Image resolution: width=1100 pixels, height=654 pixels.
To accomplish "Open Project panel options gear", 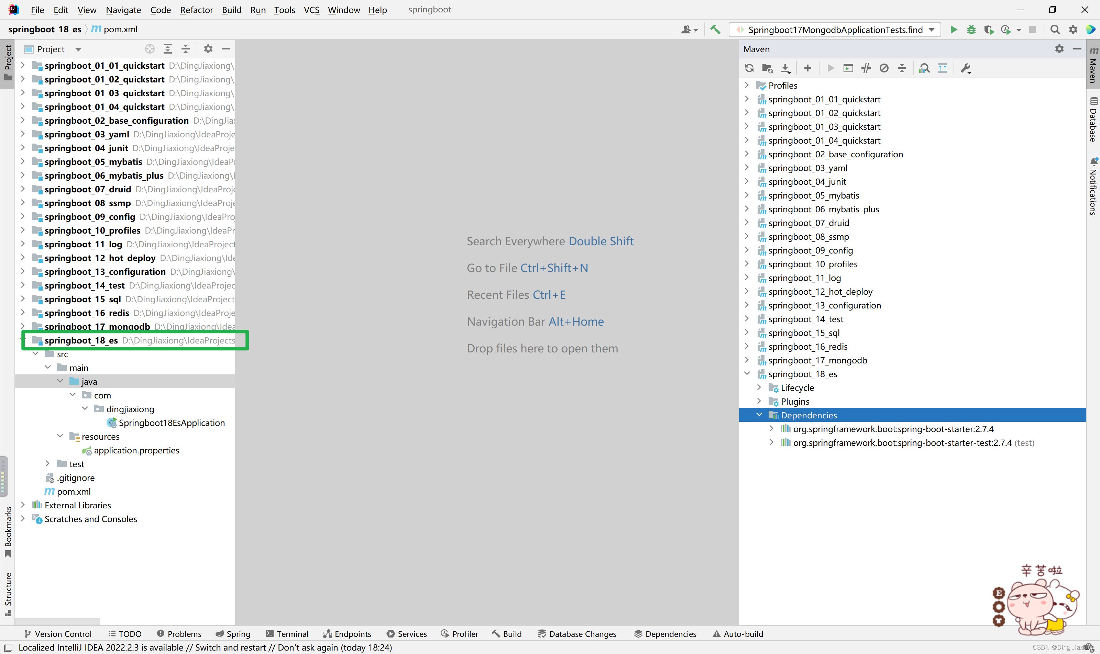I will [x=208, y=49].
